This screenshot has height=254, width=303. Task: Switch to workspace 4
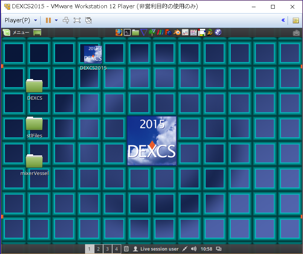pyautogui.click(x=117, y=249)
